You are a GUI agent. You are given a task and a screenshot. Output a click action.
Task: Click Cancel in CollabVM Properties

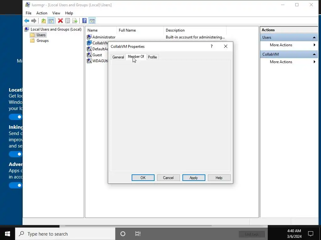[168, 178]
